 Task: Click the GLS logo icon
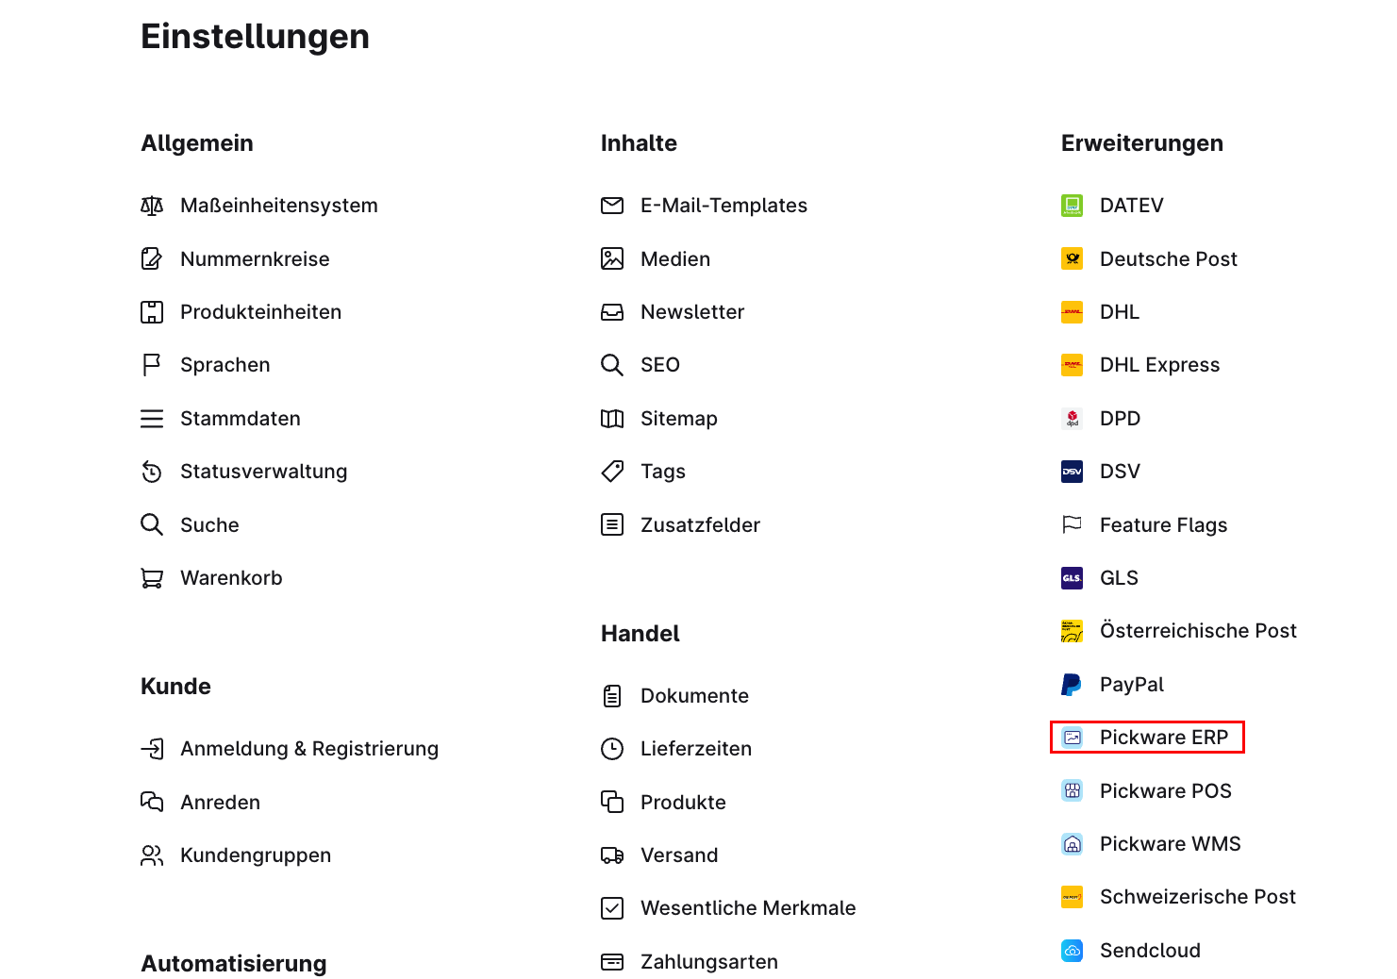1072,578
